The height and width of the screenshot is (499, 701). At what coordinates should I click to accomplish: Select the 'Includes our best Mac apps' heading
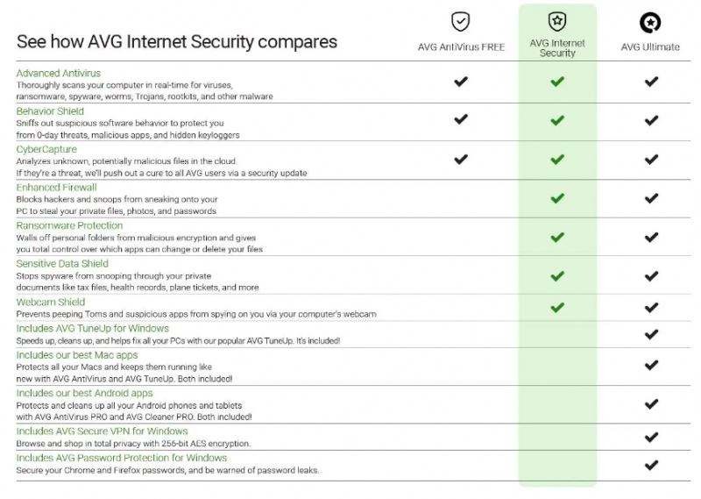77,354
